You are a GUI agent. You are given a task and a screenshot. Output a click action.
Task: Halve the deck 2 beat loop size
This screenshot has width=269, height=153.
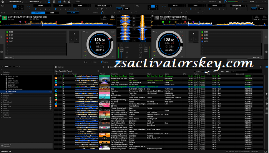click(191, 39)
